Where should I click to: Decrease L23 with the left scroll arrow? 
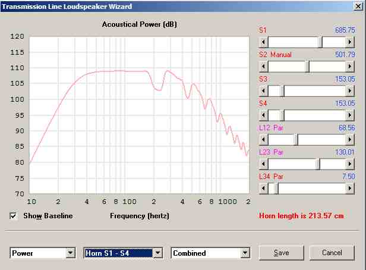tap(264, 164)
